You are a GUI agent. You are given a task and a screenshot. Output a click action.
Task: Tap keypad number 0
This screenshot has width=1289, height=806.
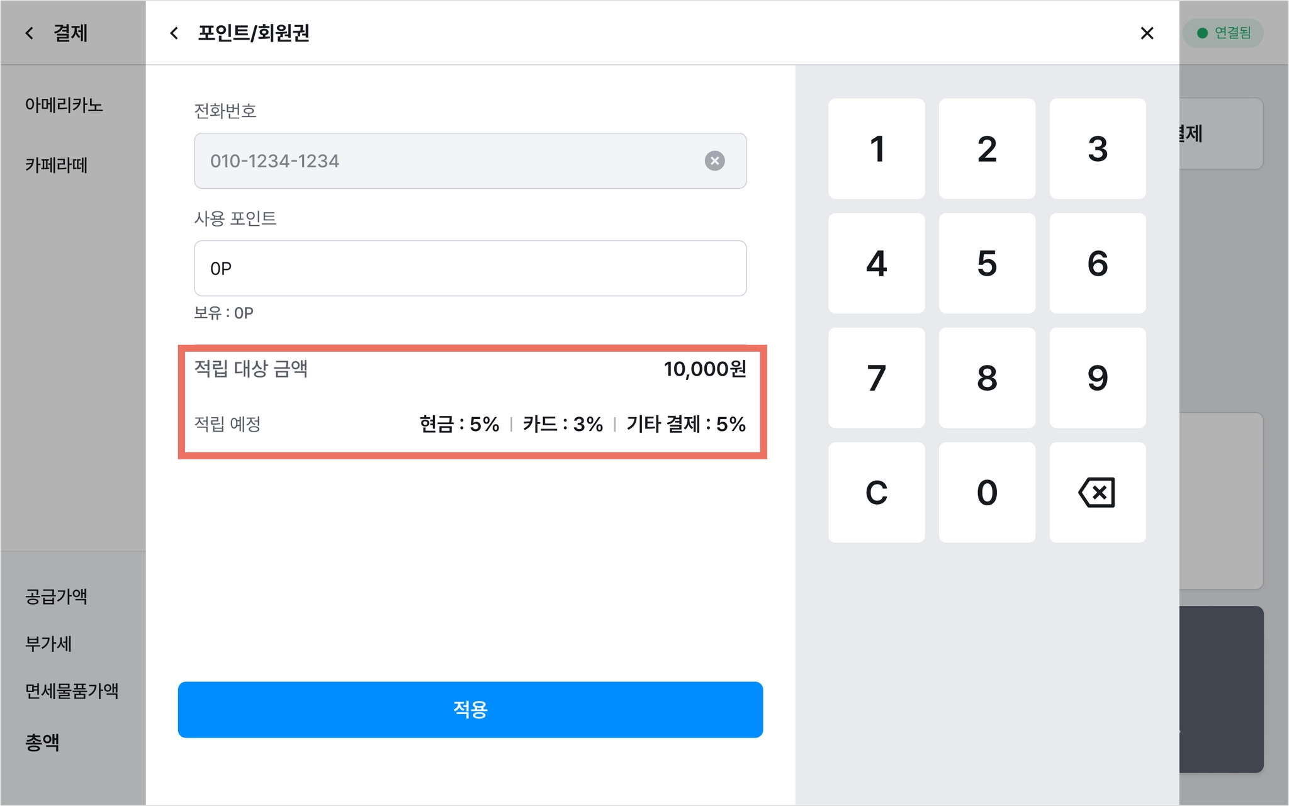pos(987,492)
